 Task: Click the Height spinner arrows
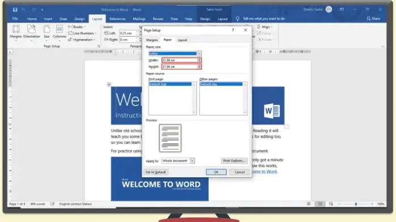pos(199,66)
